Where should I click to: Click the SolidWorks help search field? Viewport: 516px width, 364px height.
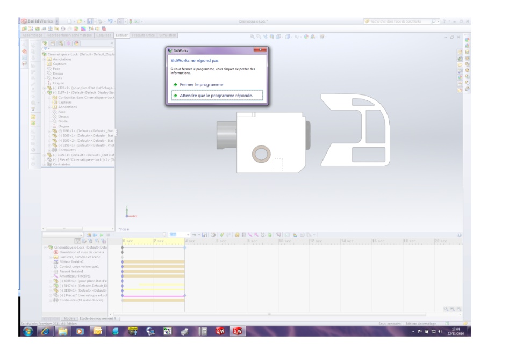[x=400, y=21]
